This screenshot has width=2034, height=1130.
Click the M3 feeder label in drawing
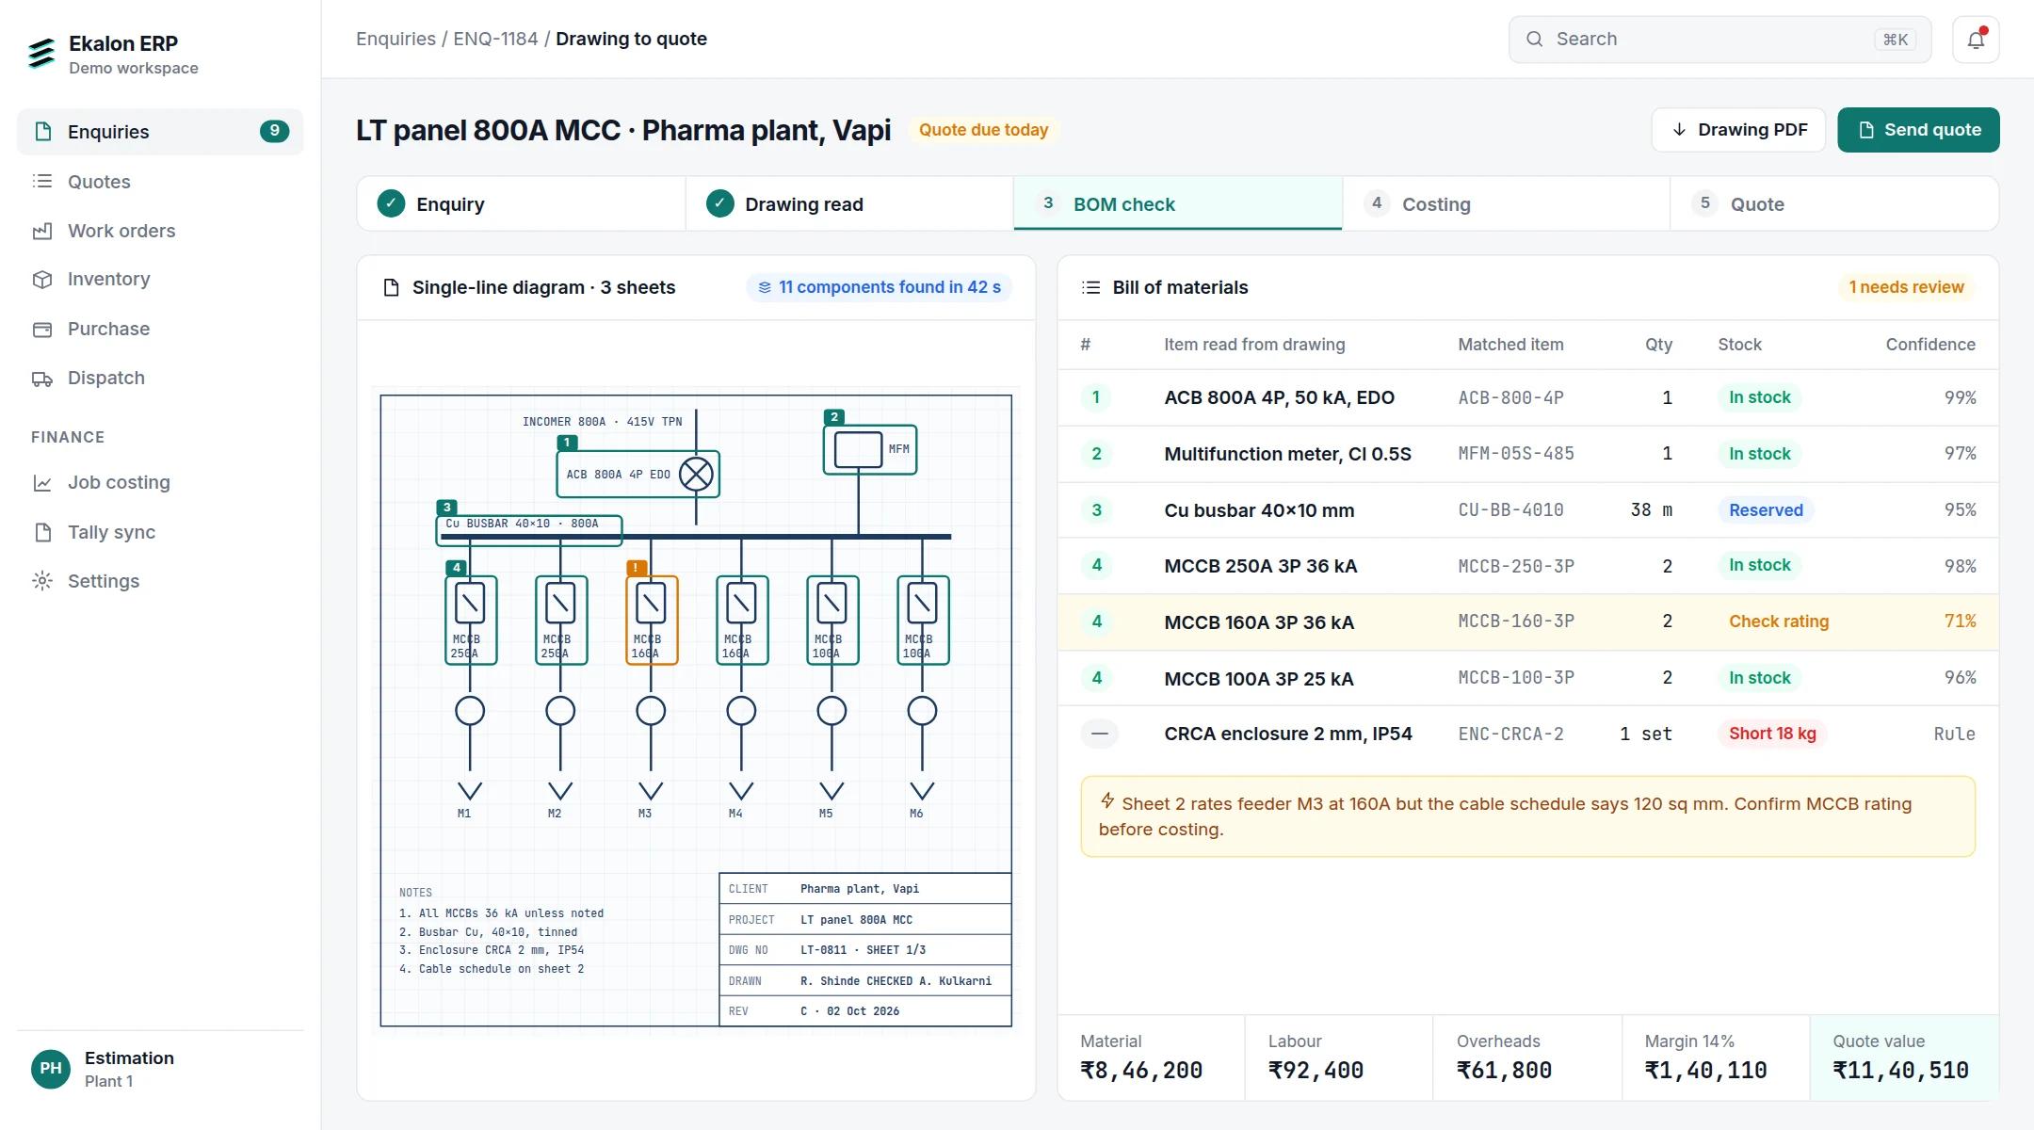(645, 814)
